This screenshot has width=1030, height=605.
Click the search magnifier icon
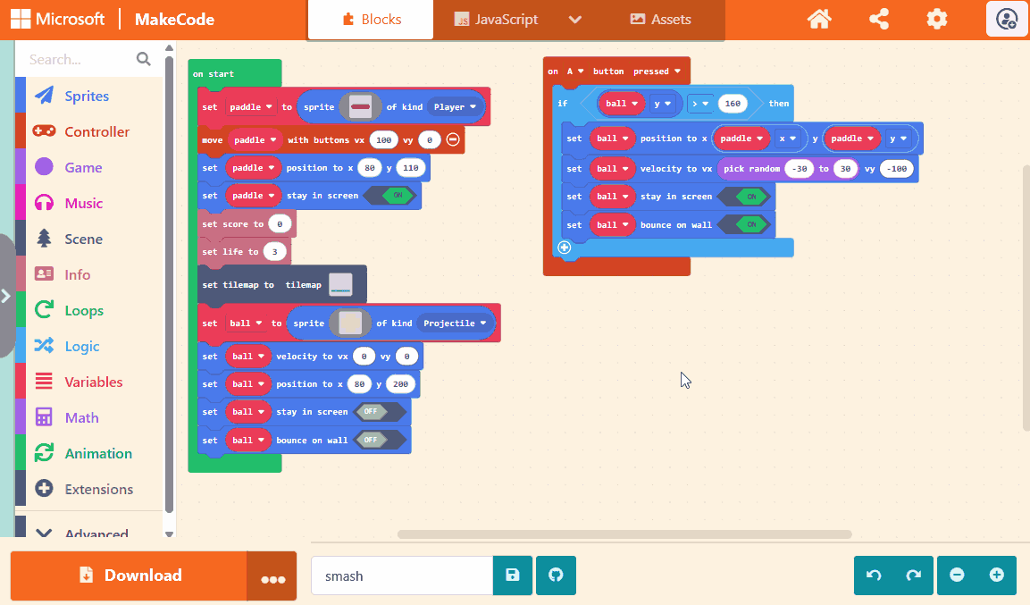pos(143,59)
